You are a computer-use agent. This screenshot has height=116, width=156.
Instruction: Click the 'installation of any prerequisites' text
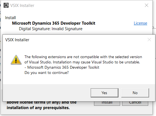(38, 108)
